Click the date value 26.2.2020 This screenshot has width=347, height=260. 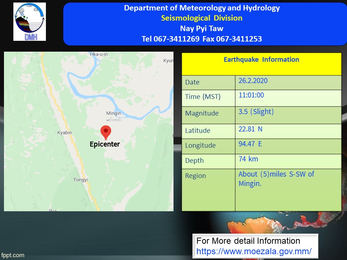253,81
